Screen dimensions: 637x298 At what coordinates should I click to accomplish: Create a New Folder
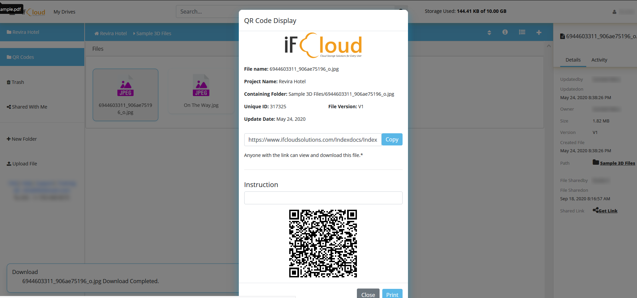(x=22, y=139)
